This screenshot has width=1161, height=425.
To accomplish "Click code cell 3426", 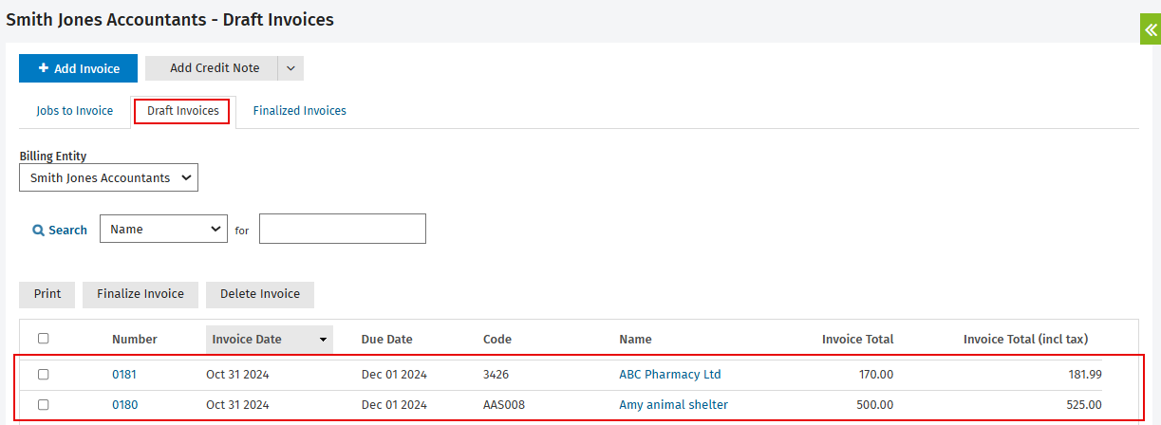I will 496,375.
